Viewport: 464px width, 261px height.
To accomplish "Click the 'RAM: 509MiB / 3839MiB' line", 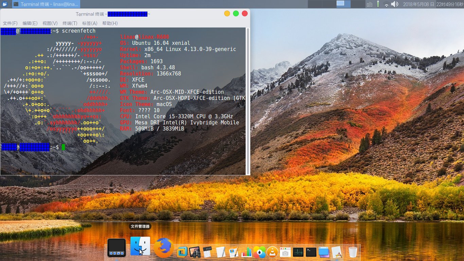I will [x=152, y=129].
